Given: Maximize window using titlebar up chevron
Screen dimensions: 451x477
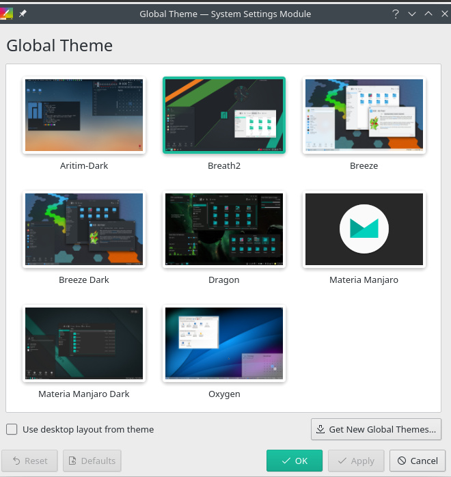Looking at the screenshot, I should (x=428, y=14).
